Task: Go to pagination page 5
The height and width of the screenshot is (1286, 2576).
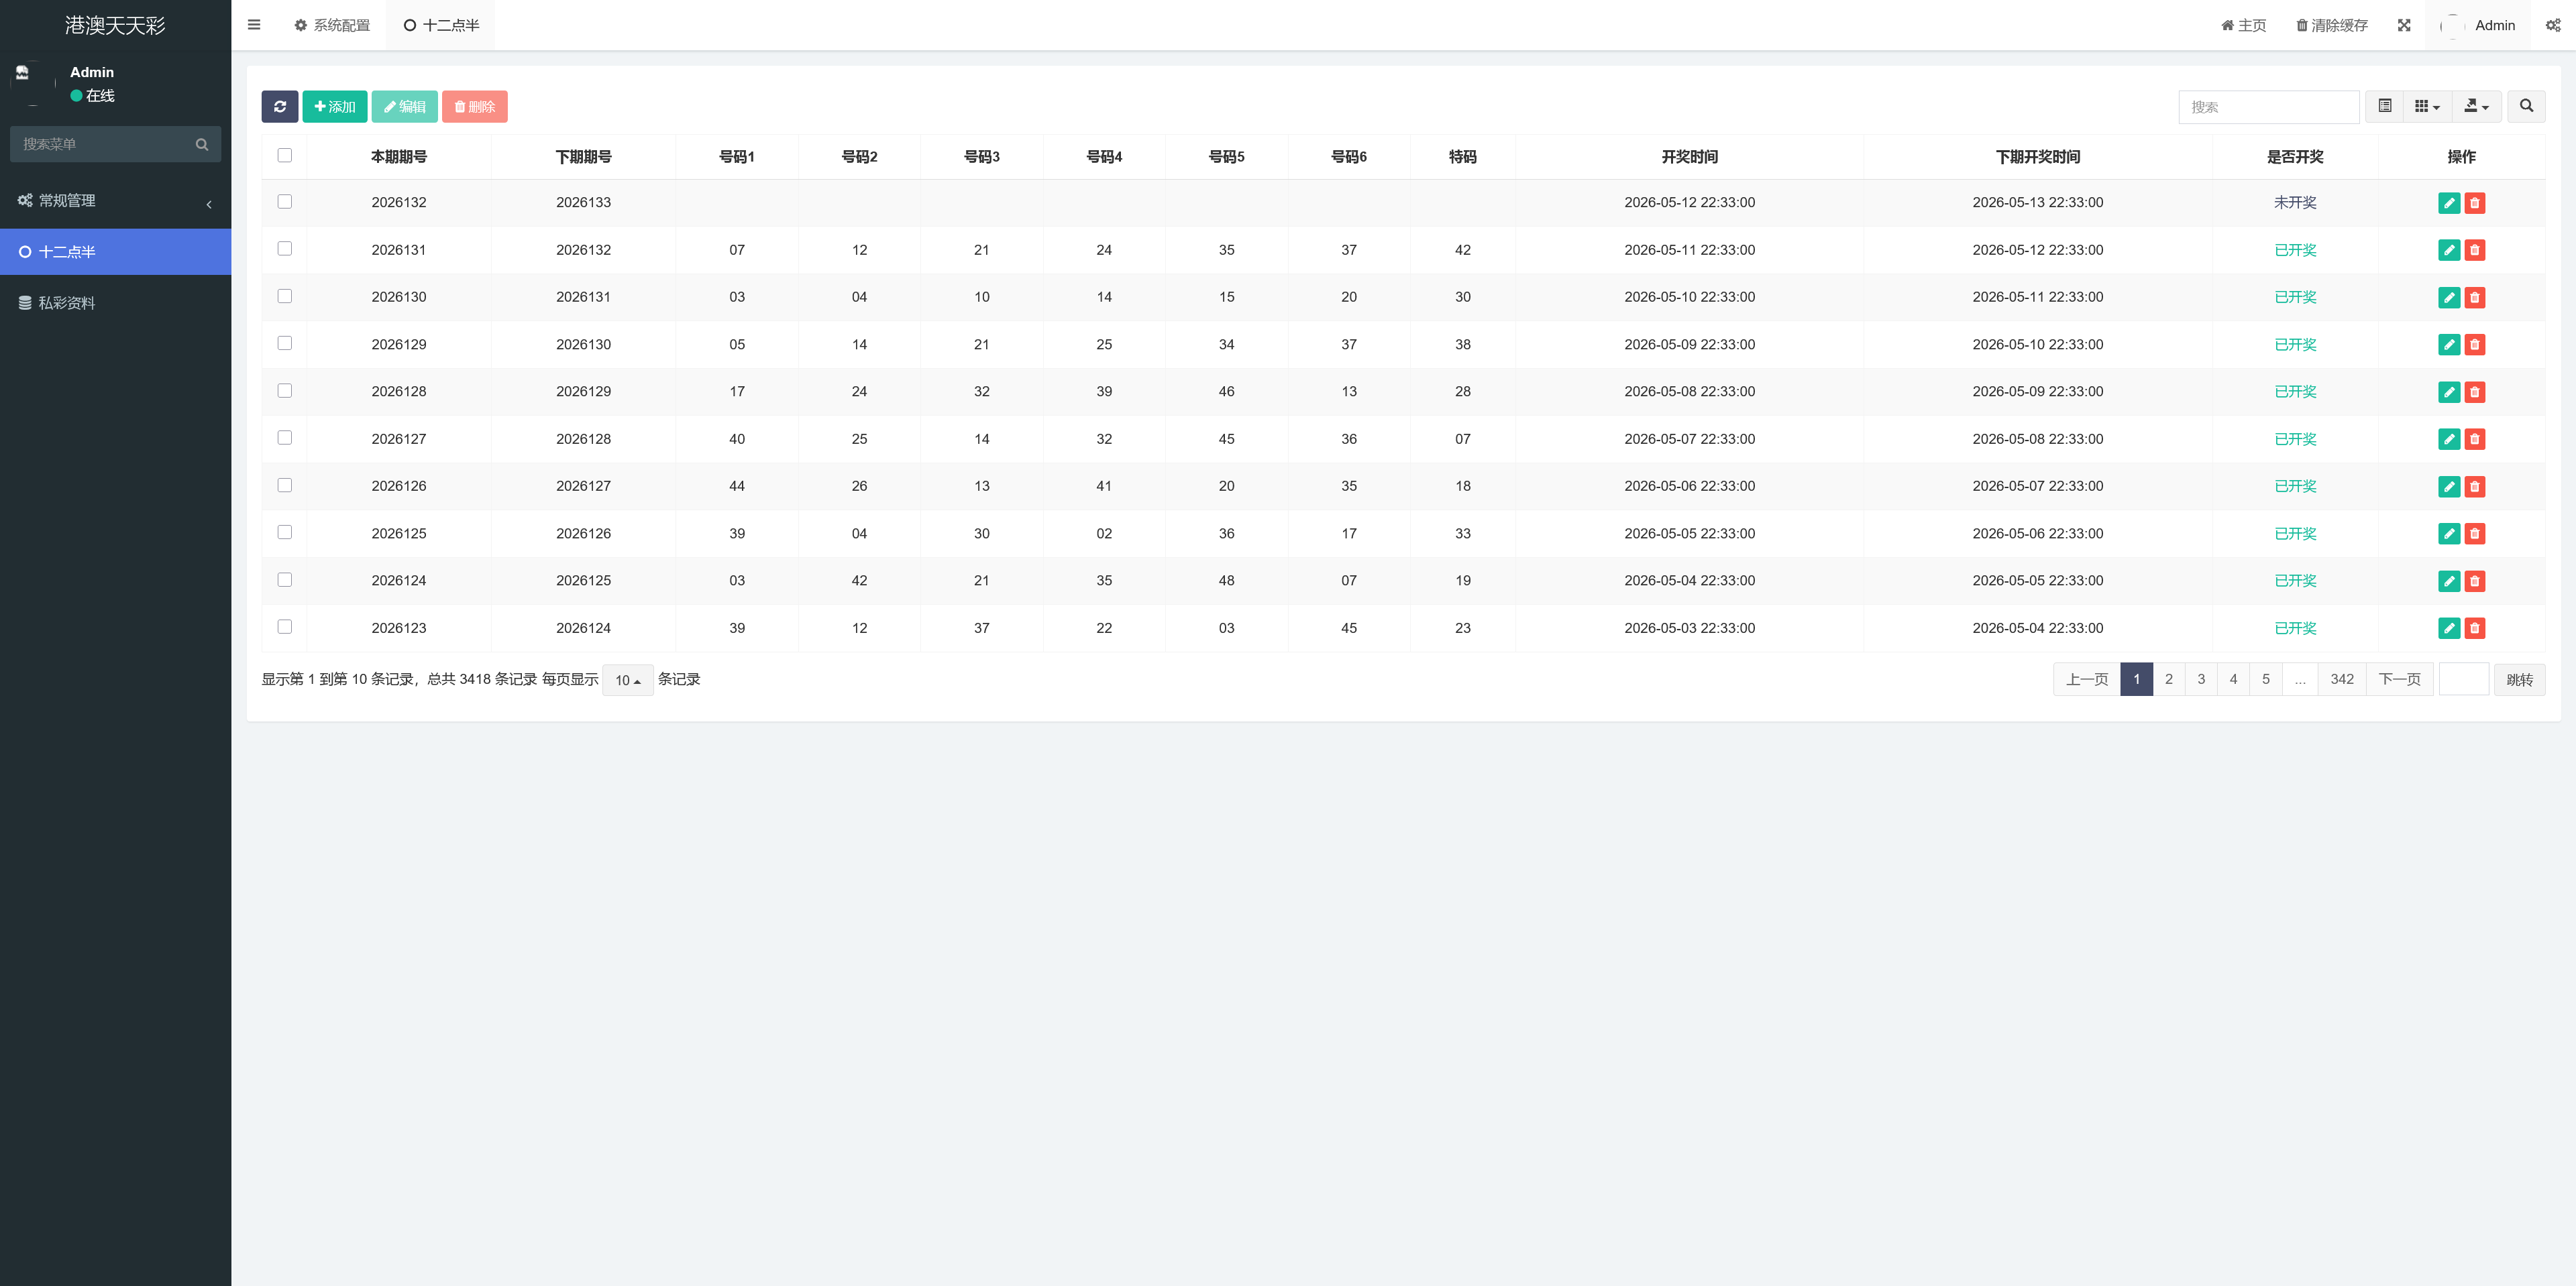Action: point(2266,679)
